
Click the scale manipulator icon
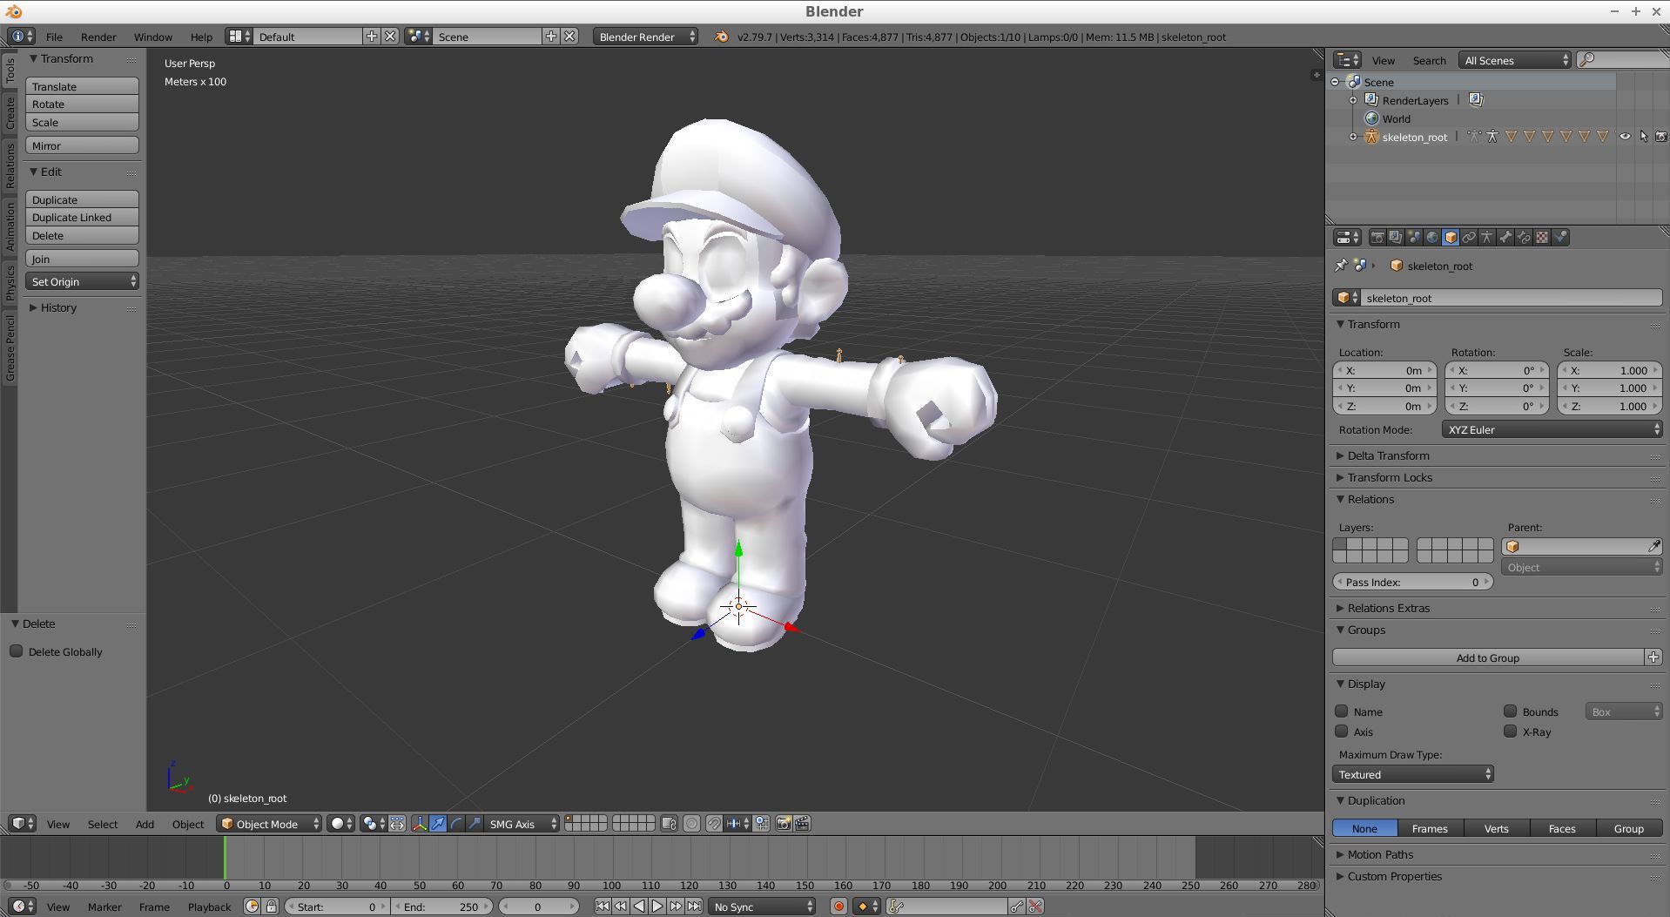[475, 823]
